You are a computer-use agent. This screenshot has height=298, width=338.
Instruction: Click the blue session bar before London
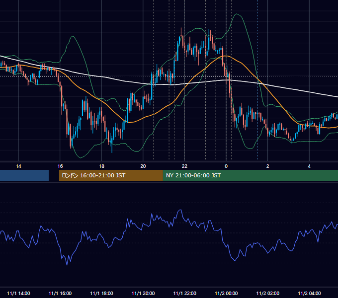tap(24, 175)
